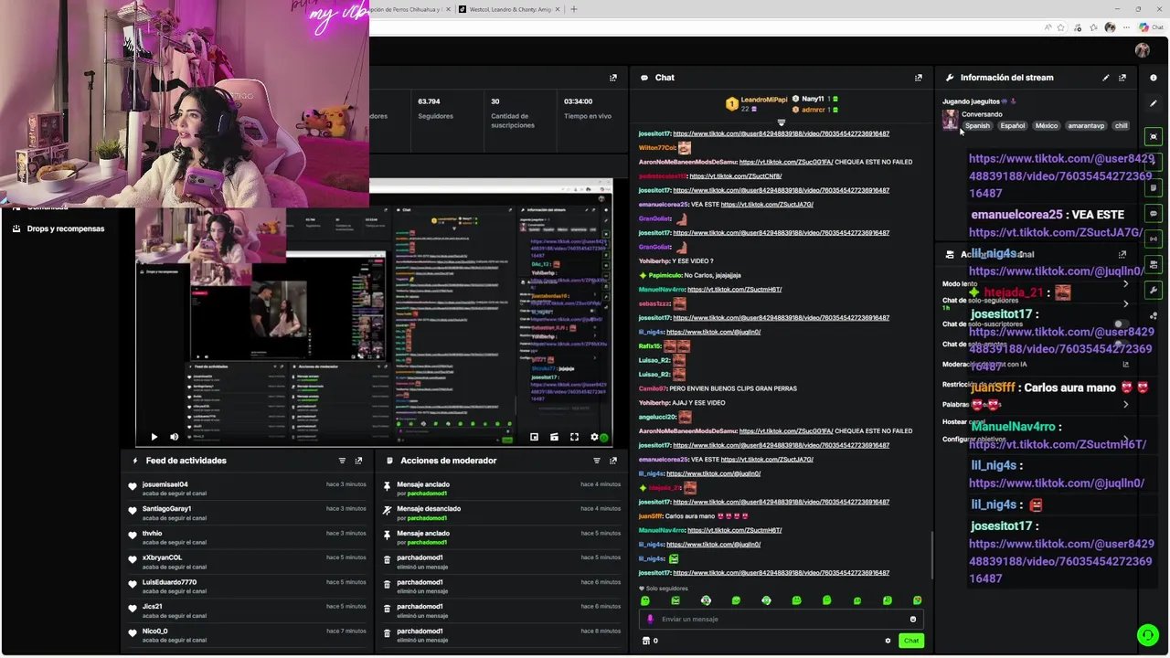The width and height of the screenshot is (1170, 658).
Task: Edit stream info with pencil icon
Action: pyautogui.click(x=1106, y=78)
